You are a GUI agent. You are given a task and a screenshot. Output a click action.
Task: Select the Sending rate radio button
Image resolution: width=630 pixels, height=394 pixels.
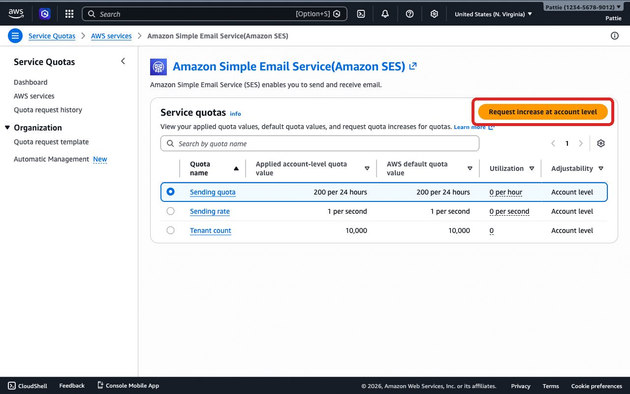coord(170,211)
